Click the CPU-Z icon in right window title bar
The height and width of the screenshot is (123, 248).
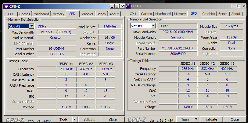click(128, 6)
